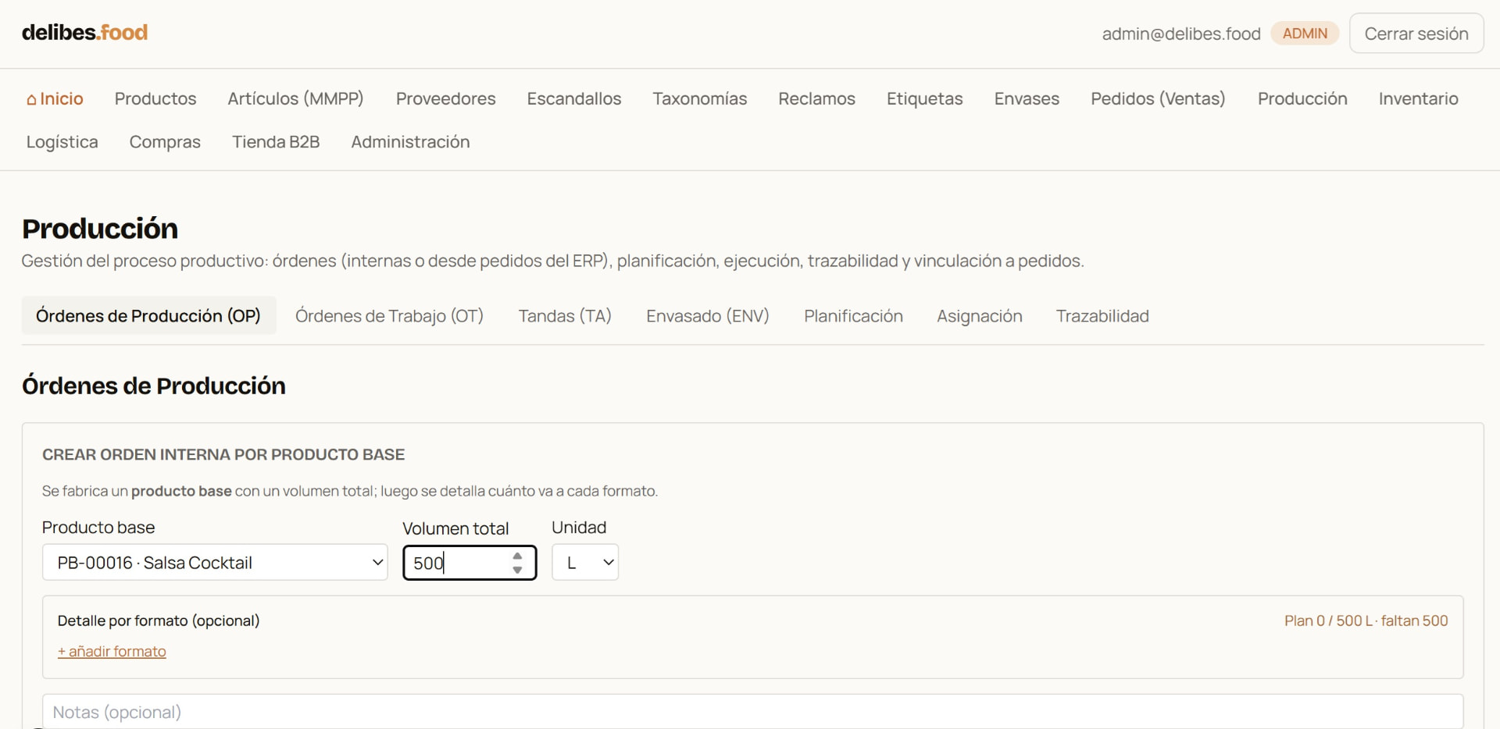The image size is (1500, 729).
Task: Open Reclamos section
Action: (x=816, y=98)
